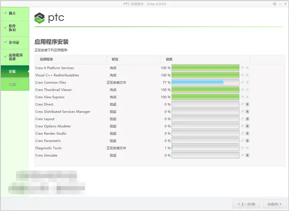Click the 应用程序安装 heading
Viewport: 289px width, 211px height.
(x=51, y=42)
